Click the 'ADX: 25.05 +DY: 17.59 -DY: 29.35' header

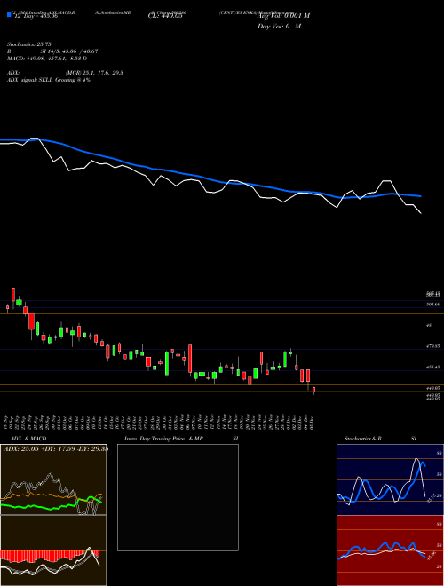tap(55, 448)
